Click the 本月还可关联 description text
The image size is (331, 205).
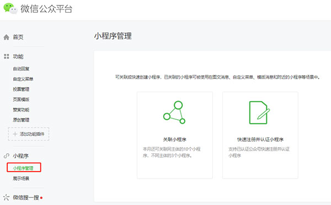tap(172, 152)
